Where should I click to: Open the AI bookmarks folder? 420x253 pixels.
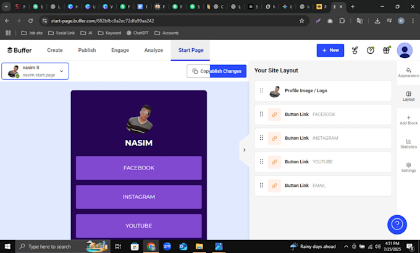pos(86,33)
